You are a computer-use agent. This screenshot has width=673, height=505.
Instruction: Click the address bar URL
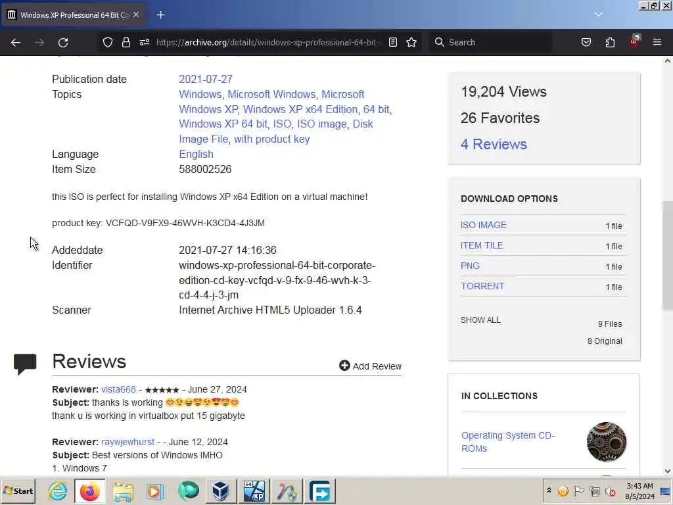[268, 42]
